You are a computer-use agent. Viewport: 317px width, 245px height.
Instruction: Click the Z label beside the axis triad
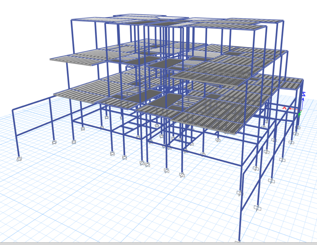point(304,94)
